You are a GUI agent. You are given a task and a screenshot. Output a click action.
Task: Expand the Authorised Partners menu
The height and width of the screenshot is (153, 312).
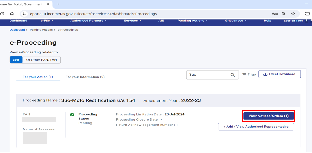pyautogui.click(x=89, y=21)
